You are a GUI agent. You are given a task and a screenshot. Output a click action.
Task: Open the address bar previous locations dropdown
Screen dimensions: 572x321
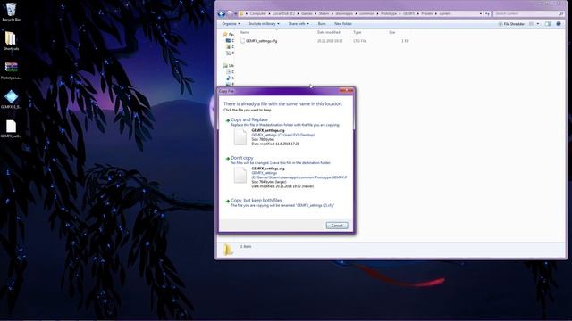(481, 14)
